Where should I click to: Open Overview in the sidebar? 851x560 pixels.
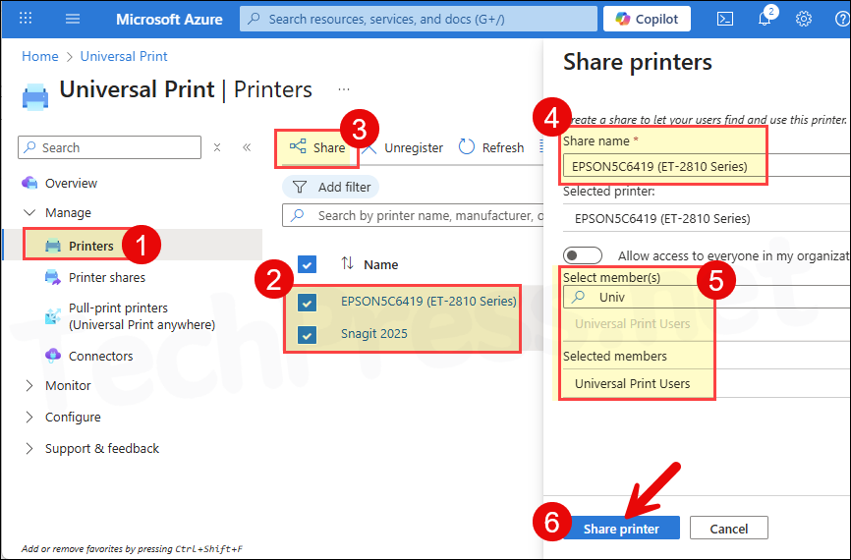(x=71, y=184)
